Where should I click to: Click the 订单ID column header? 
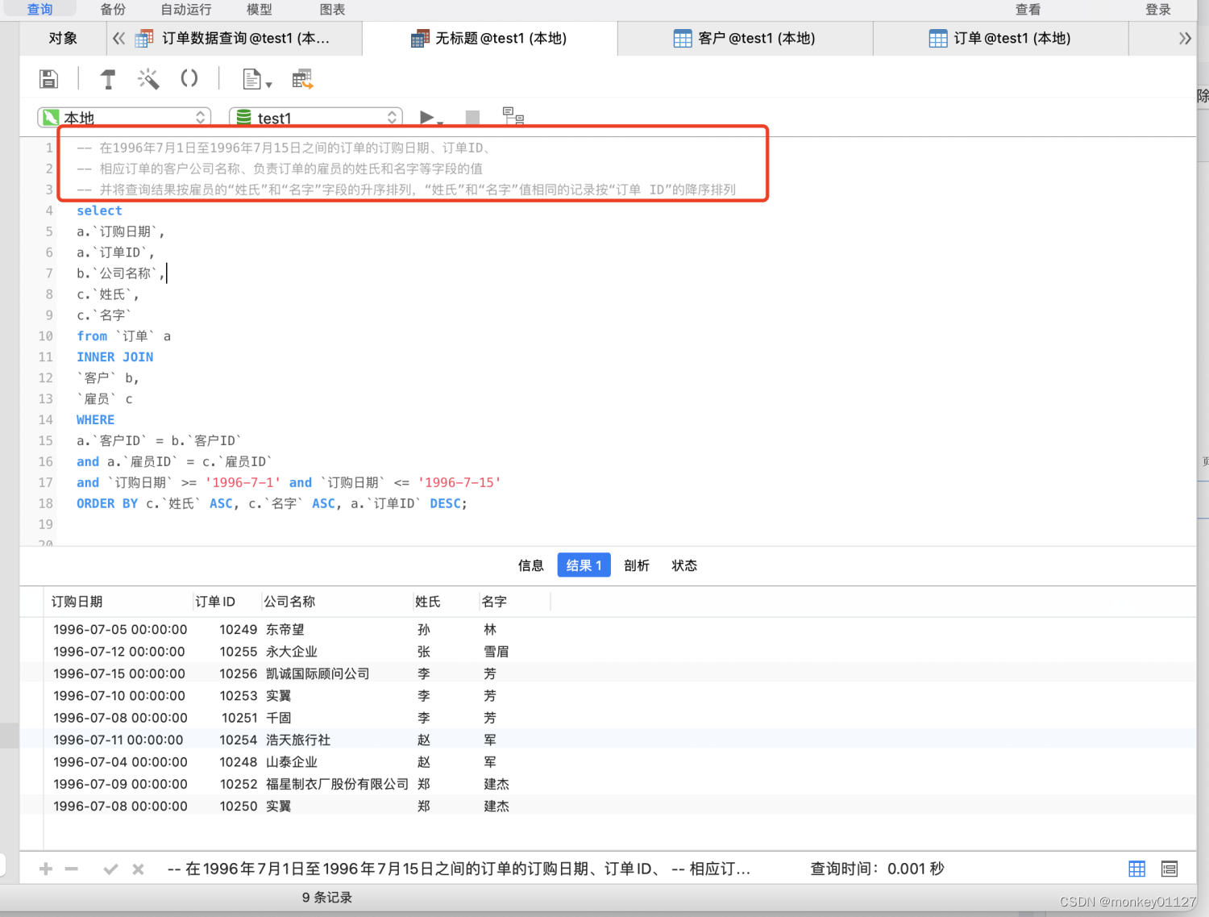coord(226,602)
